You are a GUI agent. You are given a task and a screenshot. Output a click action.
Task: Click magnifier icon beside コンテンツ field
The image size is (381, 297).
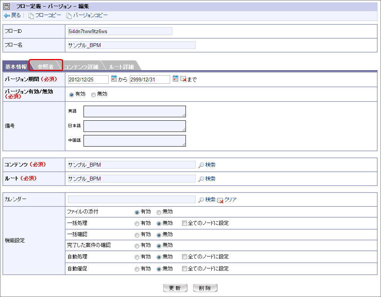[x=201, y=165]
